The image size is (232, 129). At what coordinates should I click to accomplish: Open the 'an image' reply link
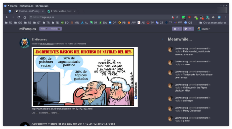click(x=188, y=101)
